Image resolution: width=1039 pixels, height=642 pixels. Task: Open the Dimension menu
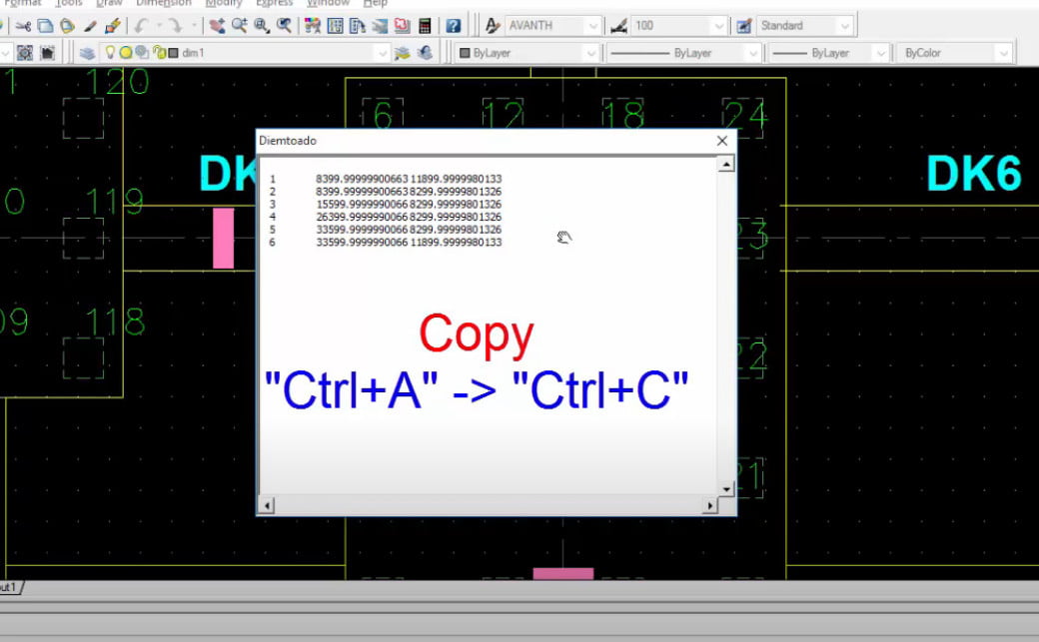coord(164,3)
